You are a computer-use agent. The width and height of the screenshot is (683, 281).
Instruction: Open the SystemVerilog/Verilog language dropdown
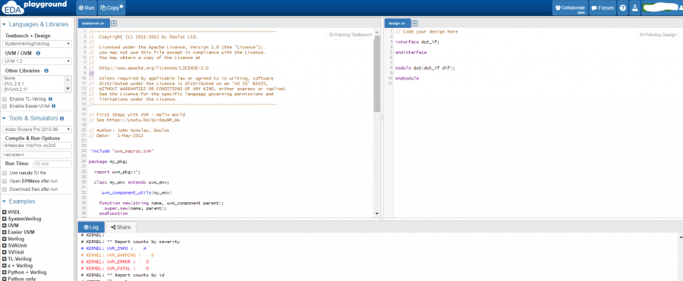pos(37,44)
